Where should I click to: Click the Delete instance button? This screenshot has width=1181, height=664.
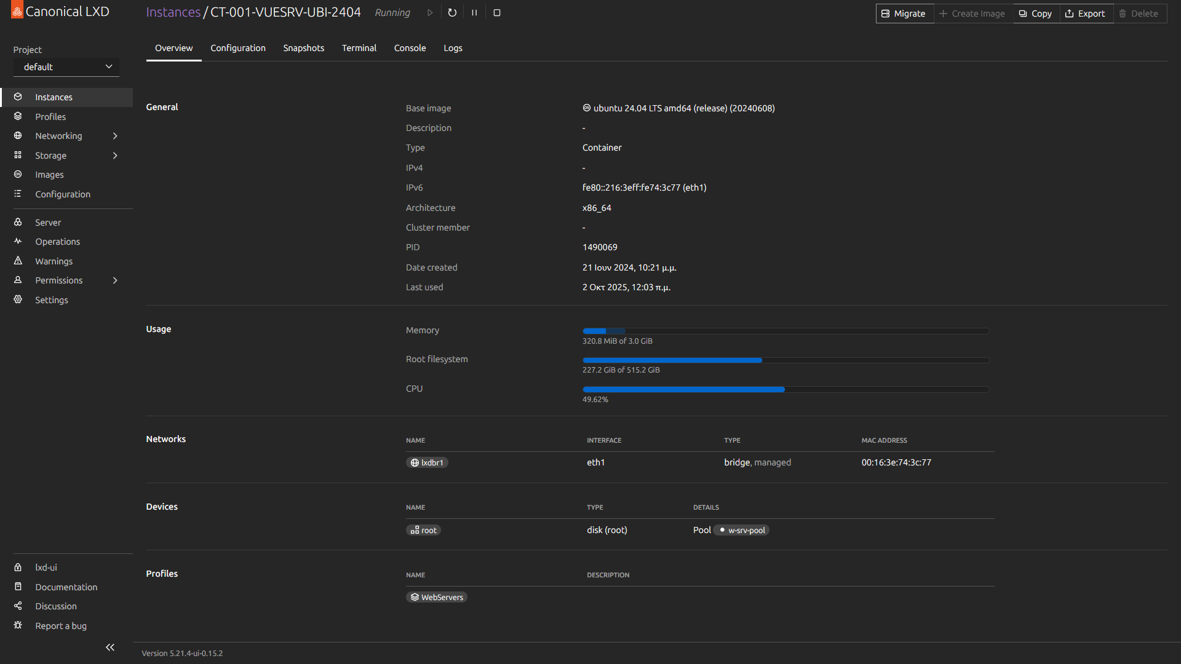point(1140,14)
